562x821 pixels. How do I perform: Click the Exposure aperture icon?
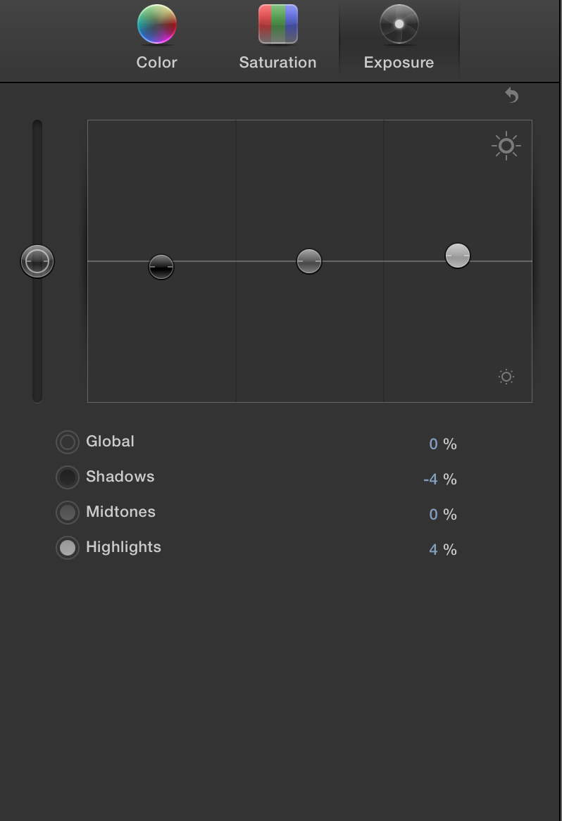(399, 25)
